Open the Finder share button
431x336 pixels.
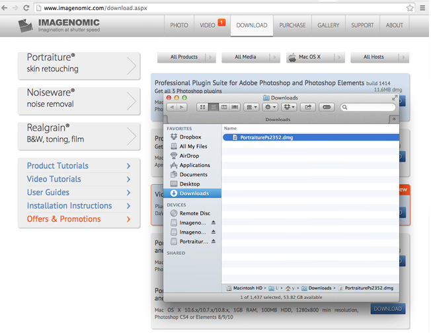pos(308,107)
